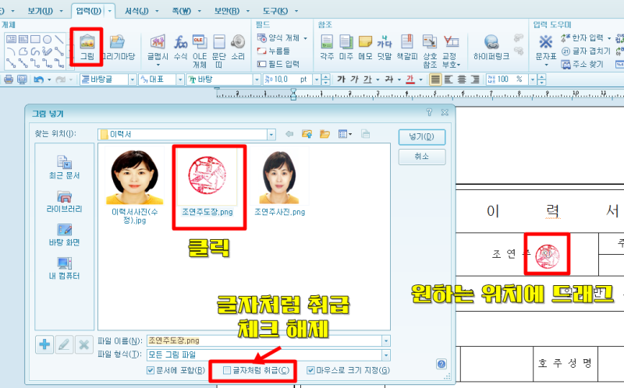
Task: Click the undo arrow icon
Action: (38, 79)
